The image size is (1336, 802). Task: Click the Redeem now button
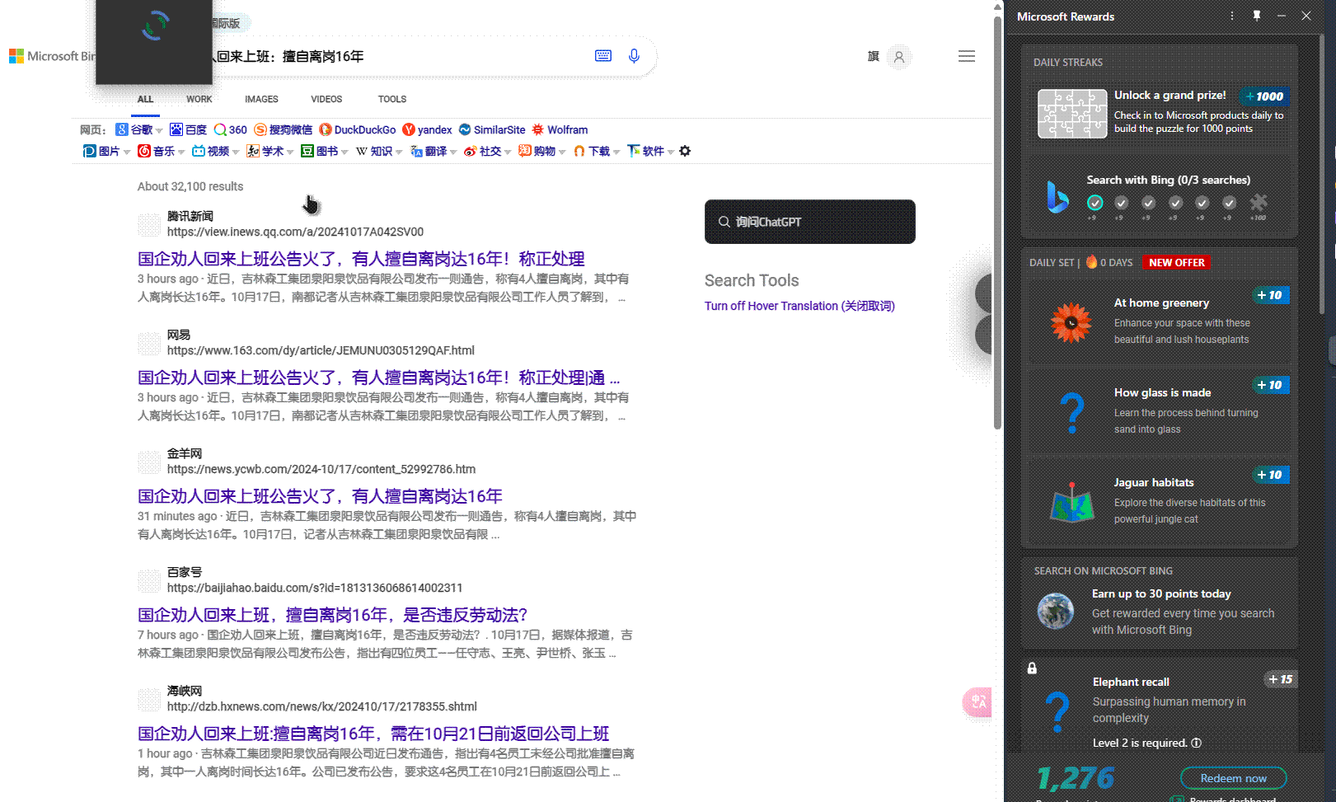tap(1233, 778)
